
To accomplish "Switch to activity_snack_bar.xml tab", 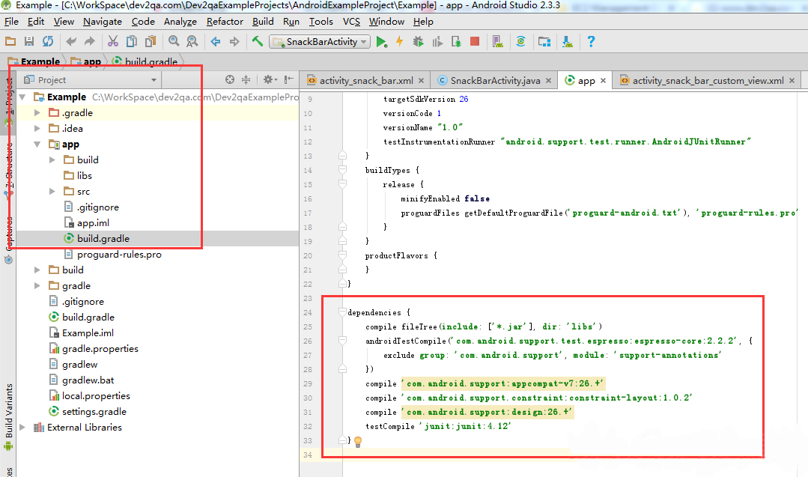I will coord(365,80).
